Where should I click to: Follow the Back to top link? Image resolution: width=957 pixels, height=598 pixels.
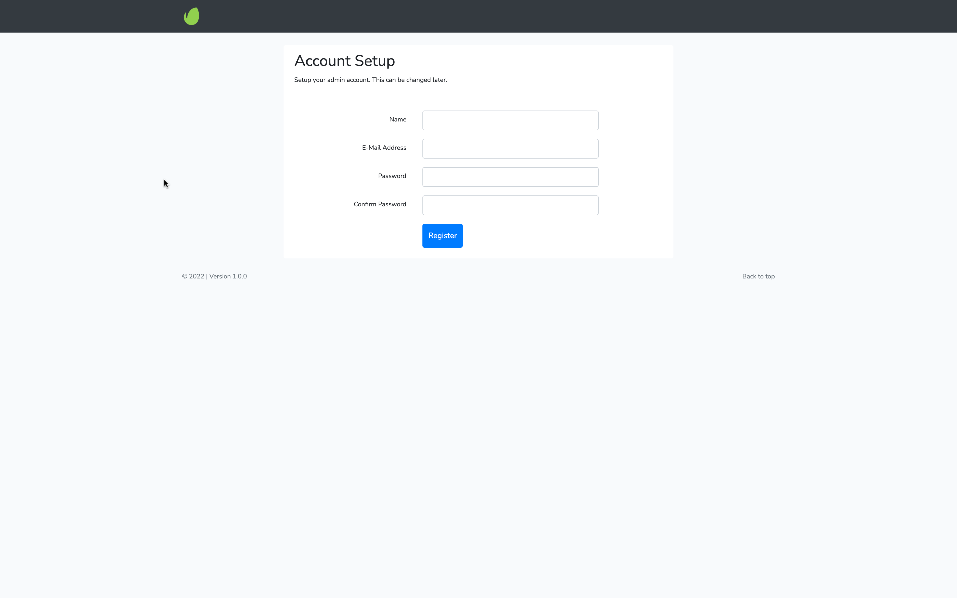(758, 277)
